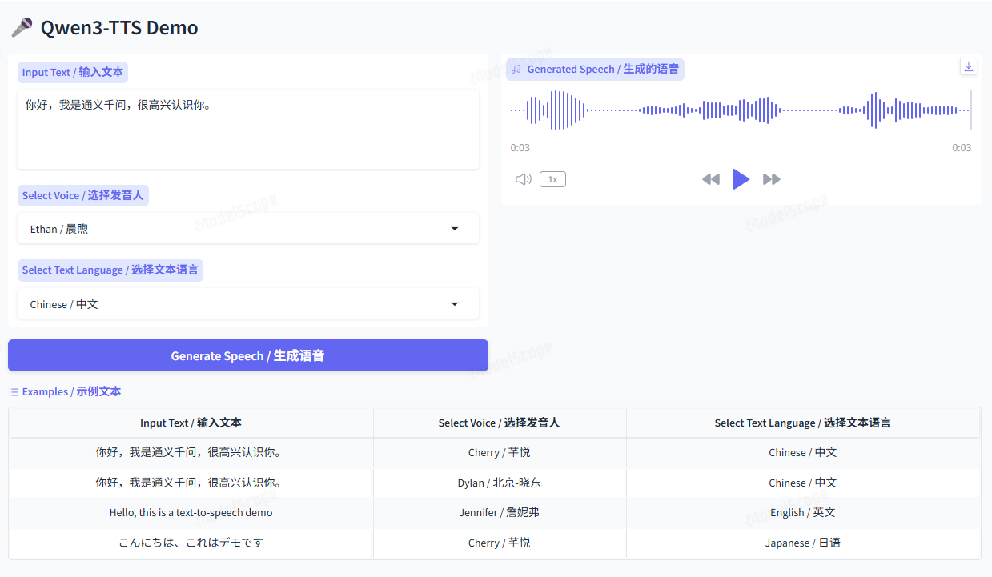The width and height of the screenshot is (992, 577).
Task: Click the Select Text Language column header
Action: 802,423
